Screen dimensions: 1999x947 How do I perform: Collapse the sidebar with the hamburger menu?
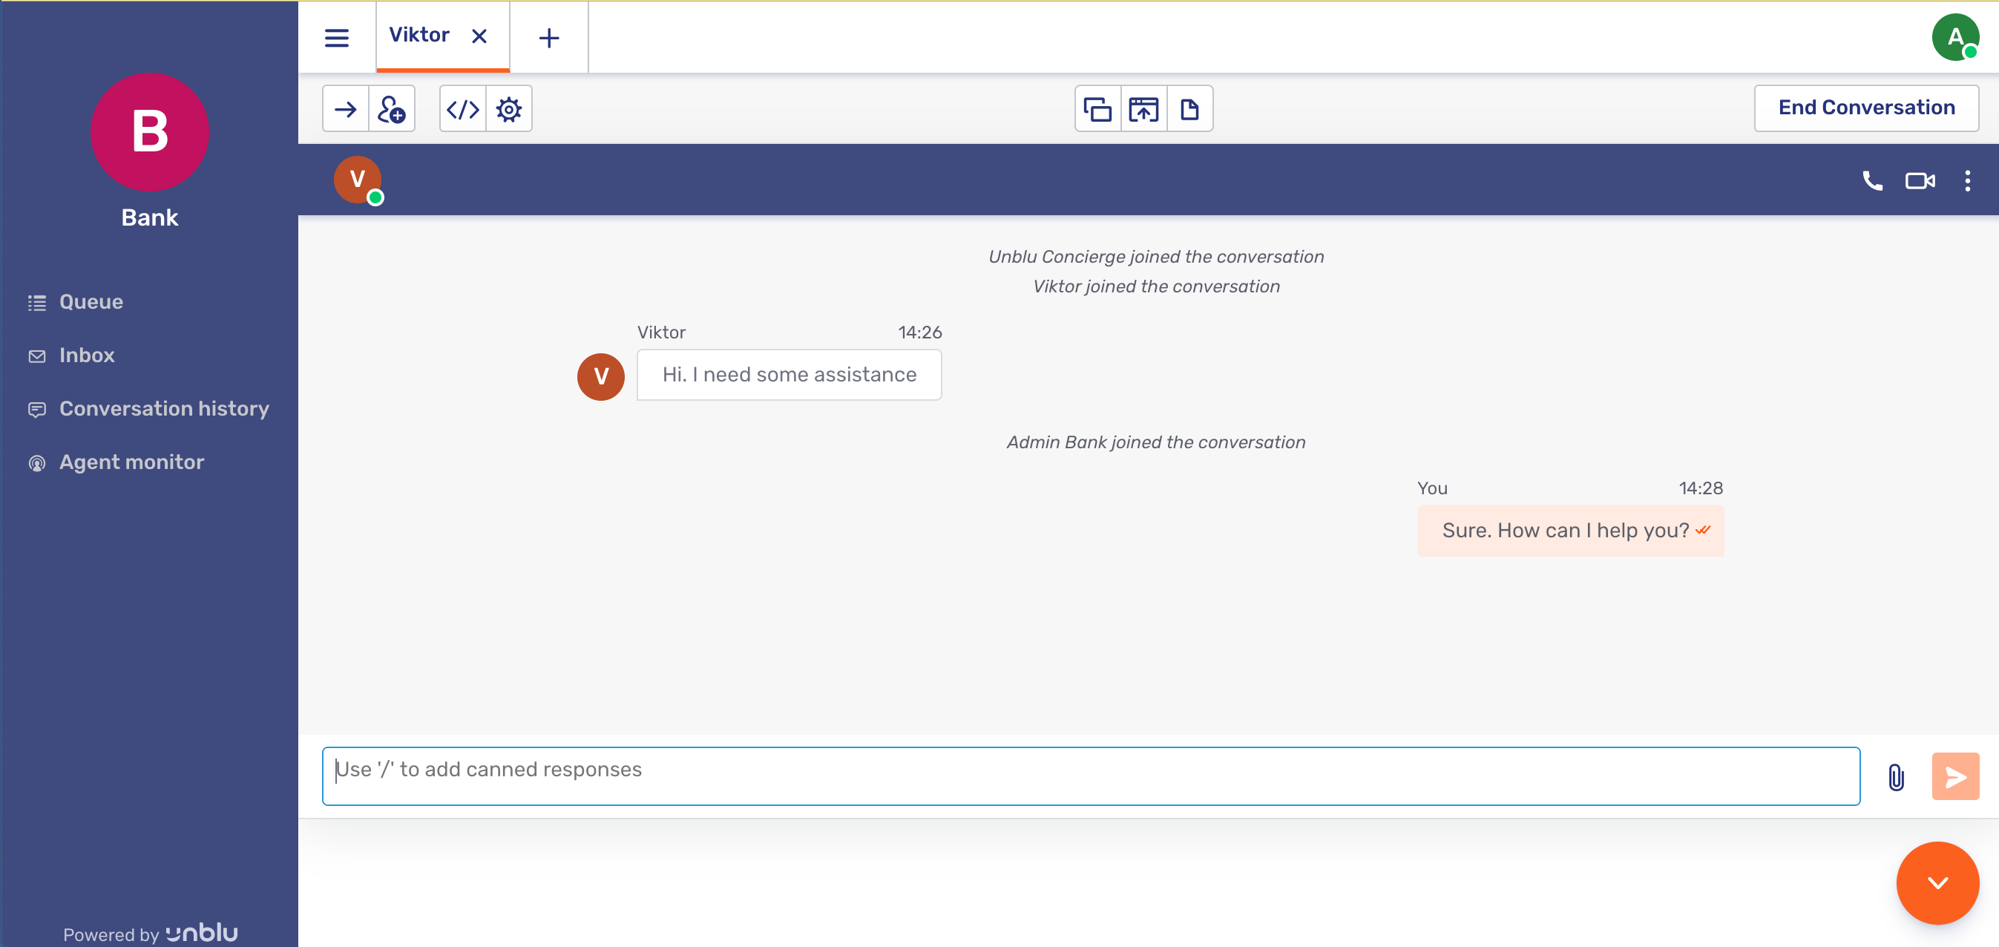click(337, 37)
